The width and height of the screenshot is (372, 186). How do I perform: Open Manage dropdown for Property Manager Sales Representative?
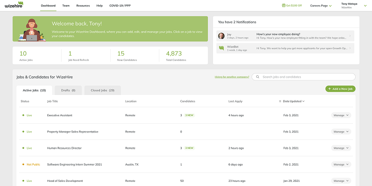[x=341, y=132]
